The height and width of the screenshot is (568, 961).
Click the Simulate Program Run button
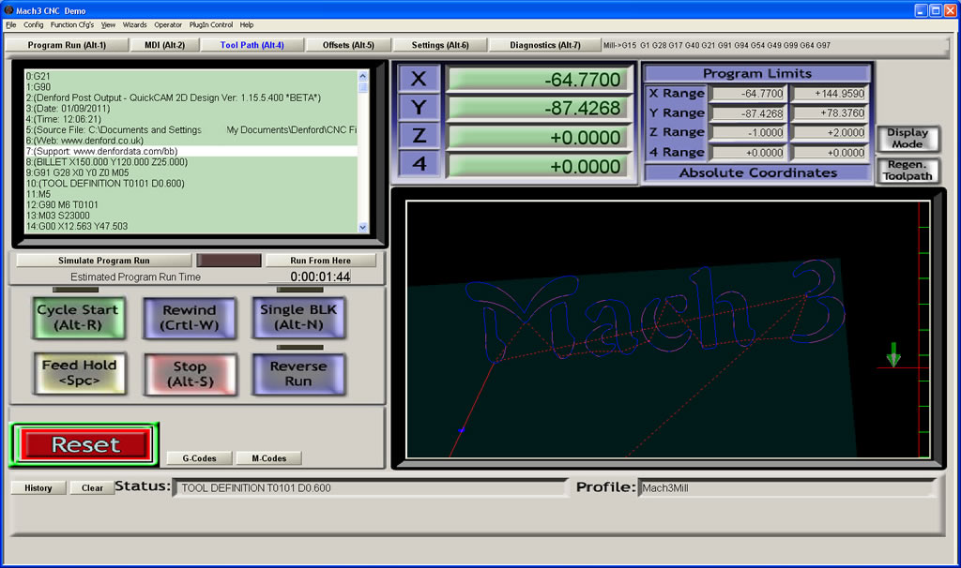point(103,261)
